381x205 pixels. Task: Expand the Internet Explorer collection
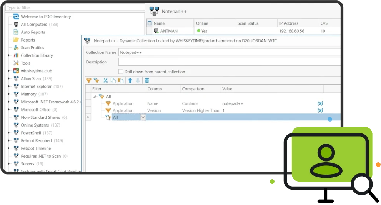point(9,86)
